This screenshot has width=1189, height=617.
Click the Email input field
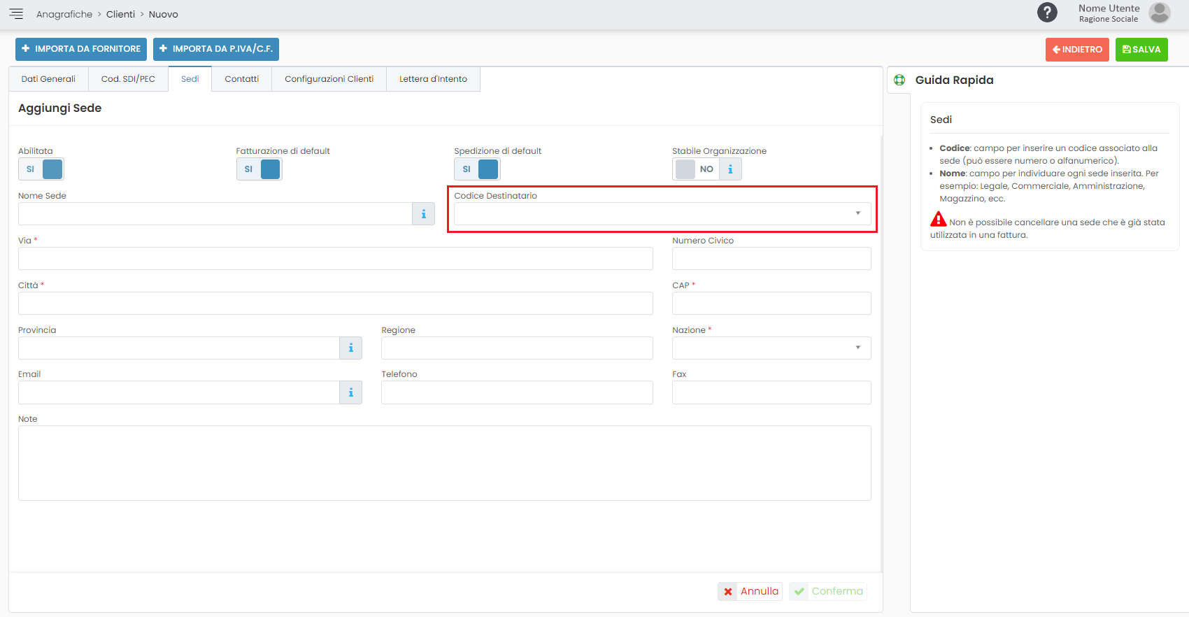(179, 392)
